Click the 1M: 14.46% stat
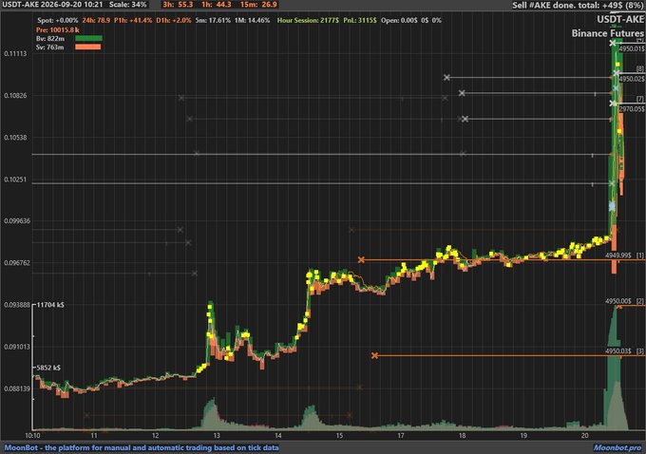 point(252,20)
